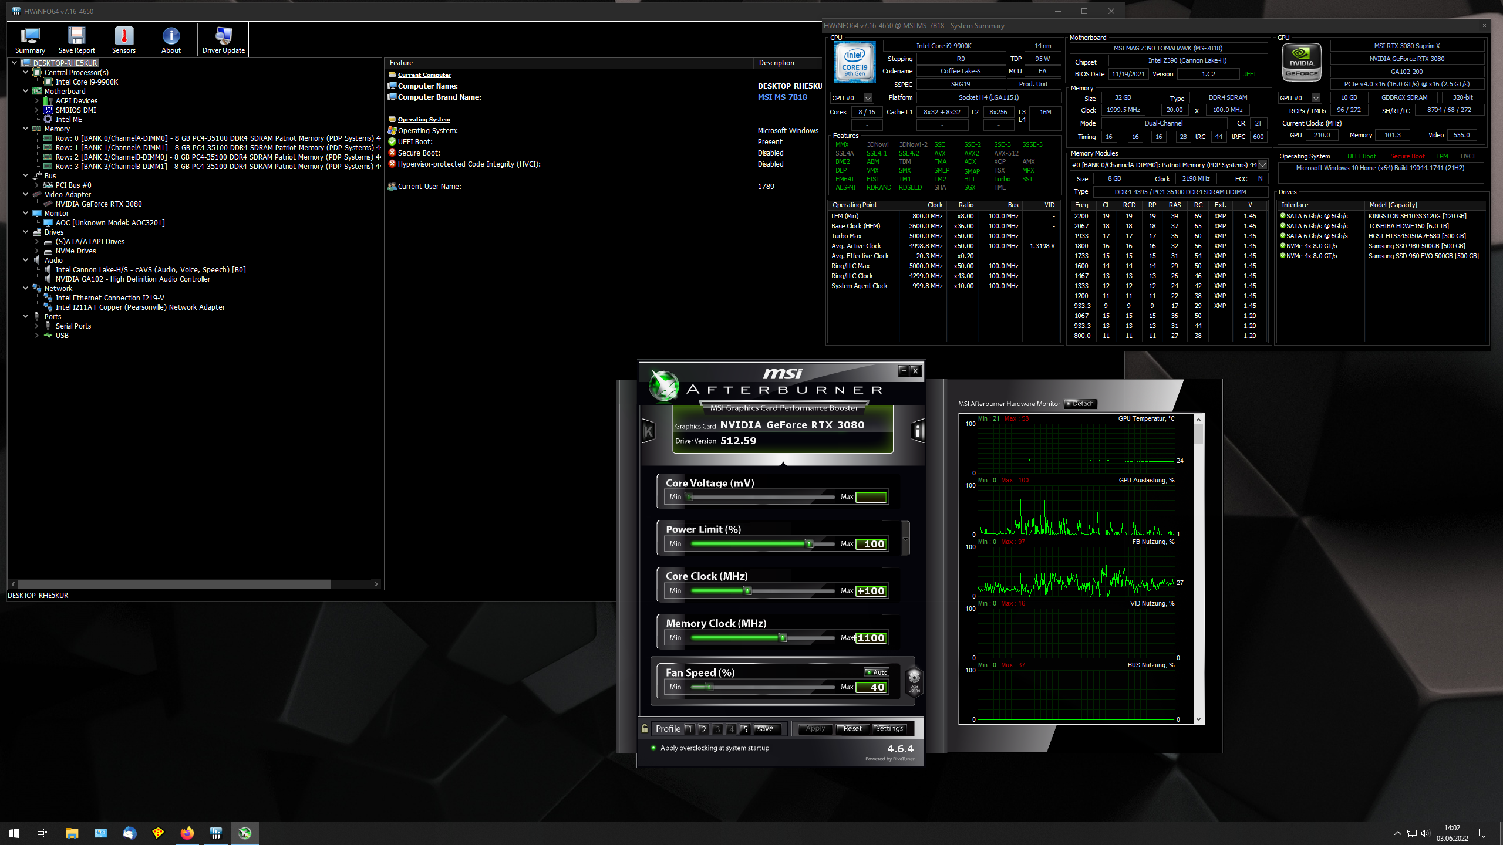Open Afterburner Settings
Screen dimensions: 1503x845
click(x=889, y=729)
